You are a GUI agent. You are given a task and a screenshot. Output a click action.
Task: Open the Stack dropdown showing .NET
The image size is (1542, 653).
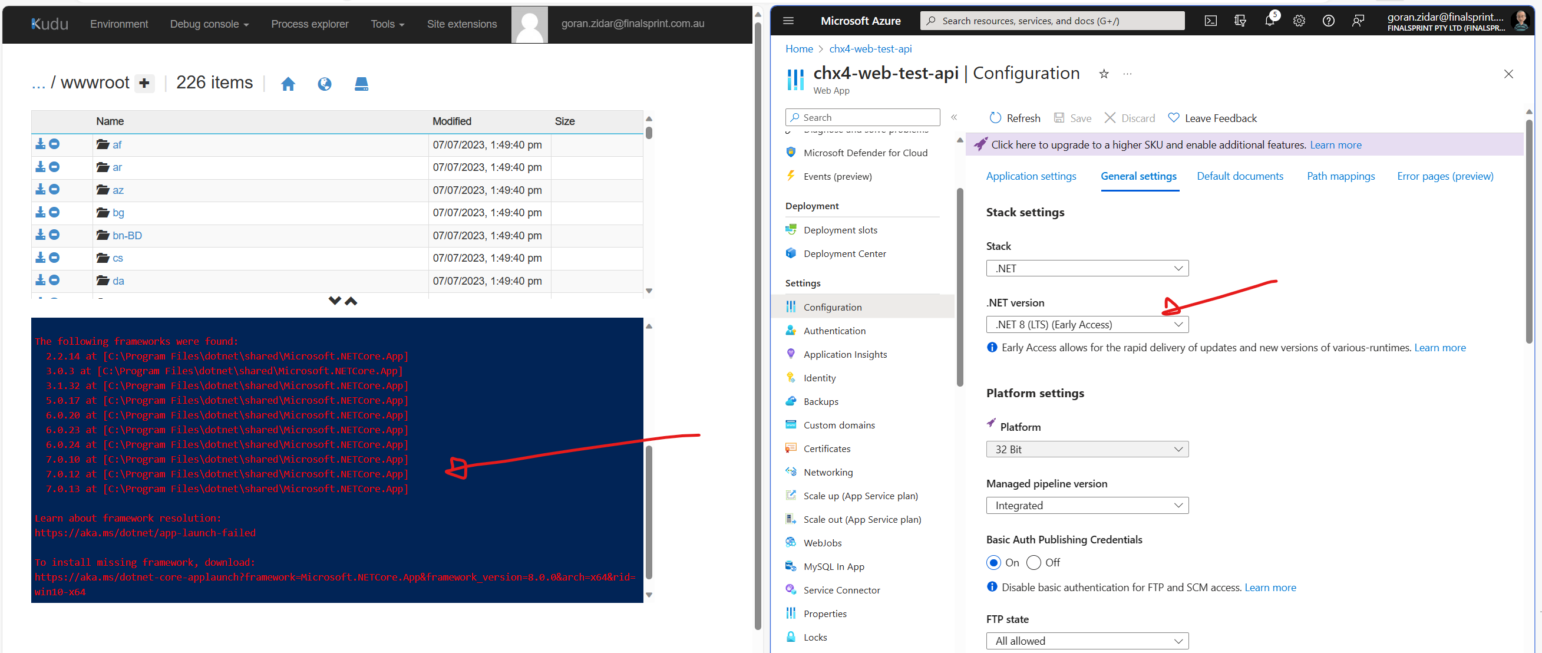point(1087,268)
